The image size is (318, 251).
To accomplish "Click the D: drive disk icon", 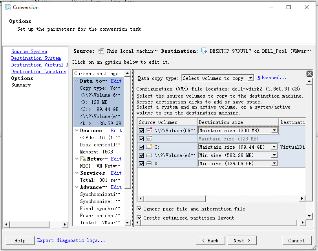I will pyautogui.click(x=149, y=163).
